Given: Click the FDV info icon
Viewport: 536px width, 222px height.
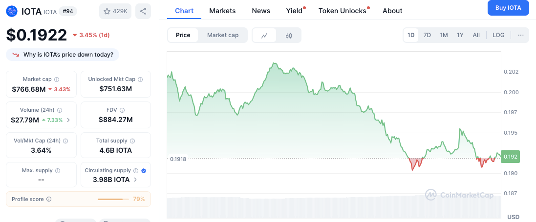Looking at the screenshot, I should point(122,110).
